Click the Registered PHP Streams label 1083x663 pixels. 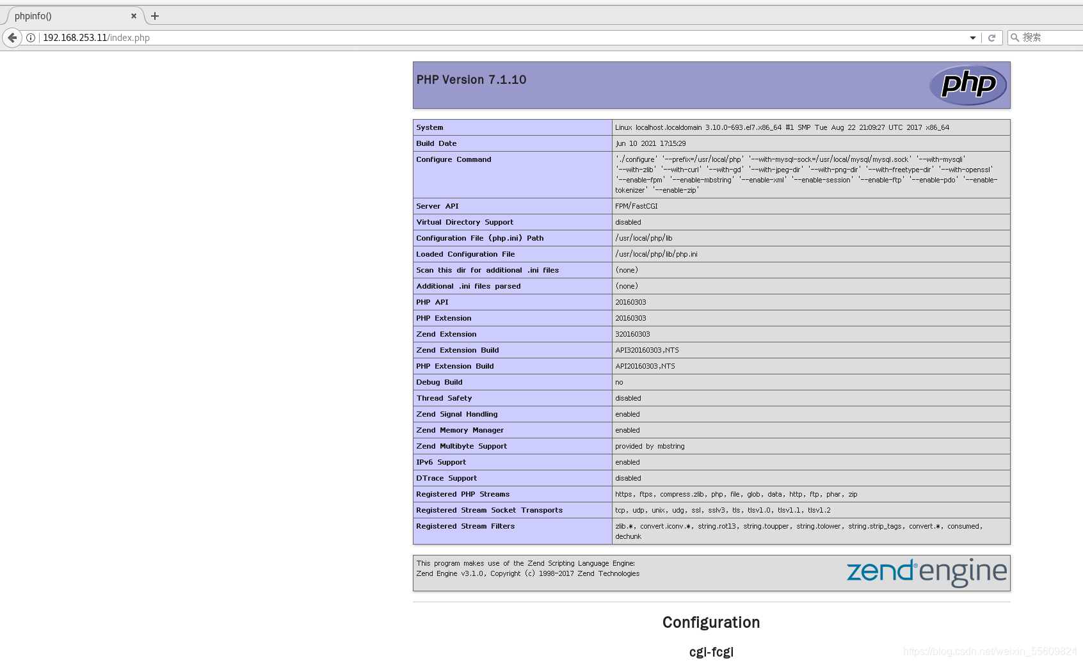pos(463,494)
